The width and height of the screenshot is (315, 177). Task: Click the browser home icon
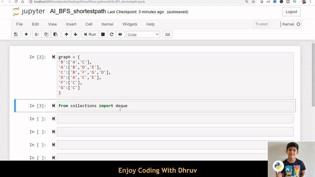[23, 1]
